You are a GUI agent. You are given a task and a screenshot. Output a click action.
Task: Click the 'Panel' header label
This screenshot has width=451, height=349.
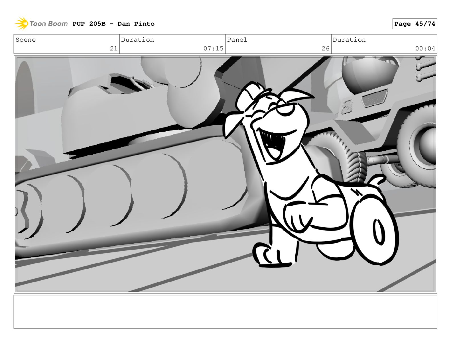coord(237,40)
